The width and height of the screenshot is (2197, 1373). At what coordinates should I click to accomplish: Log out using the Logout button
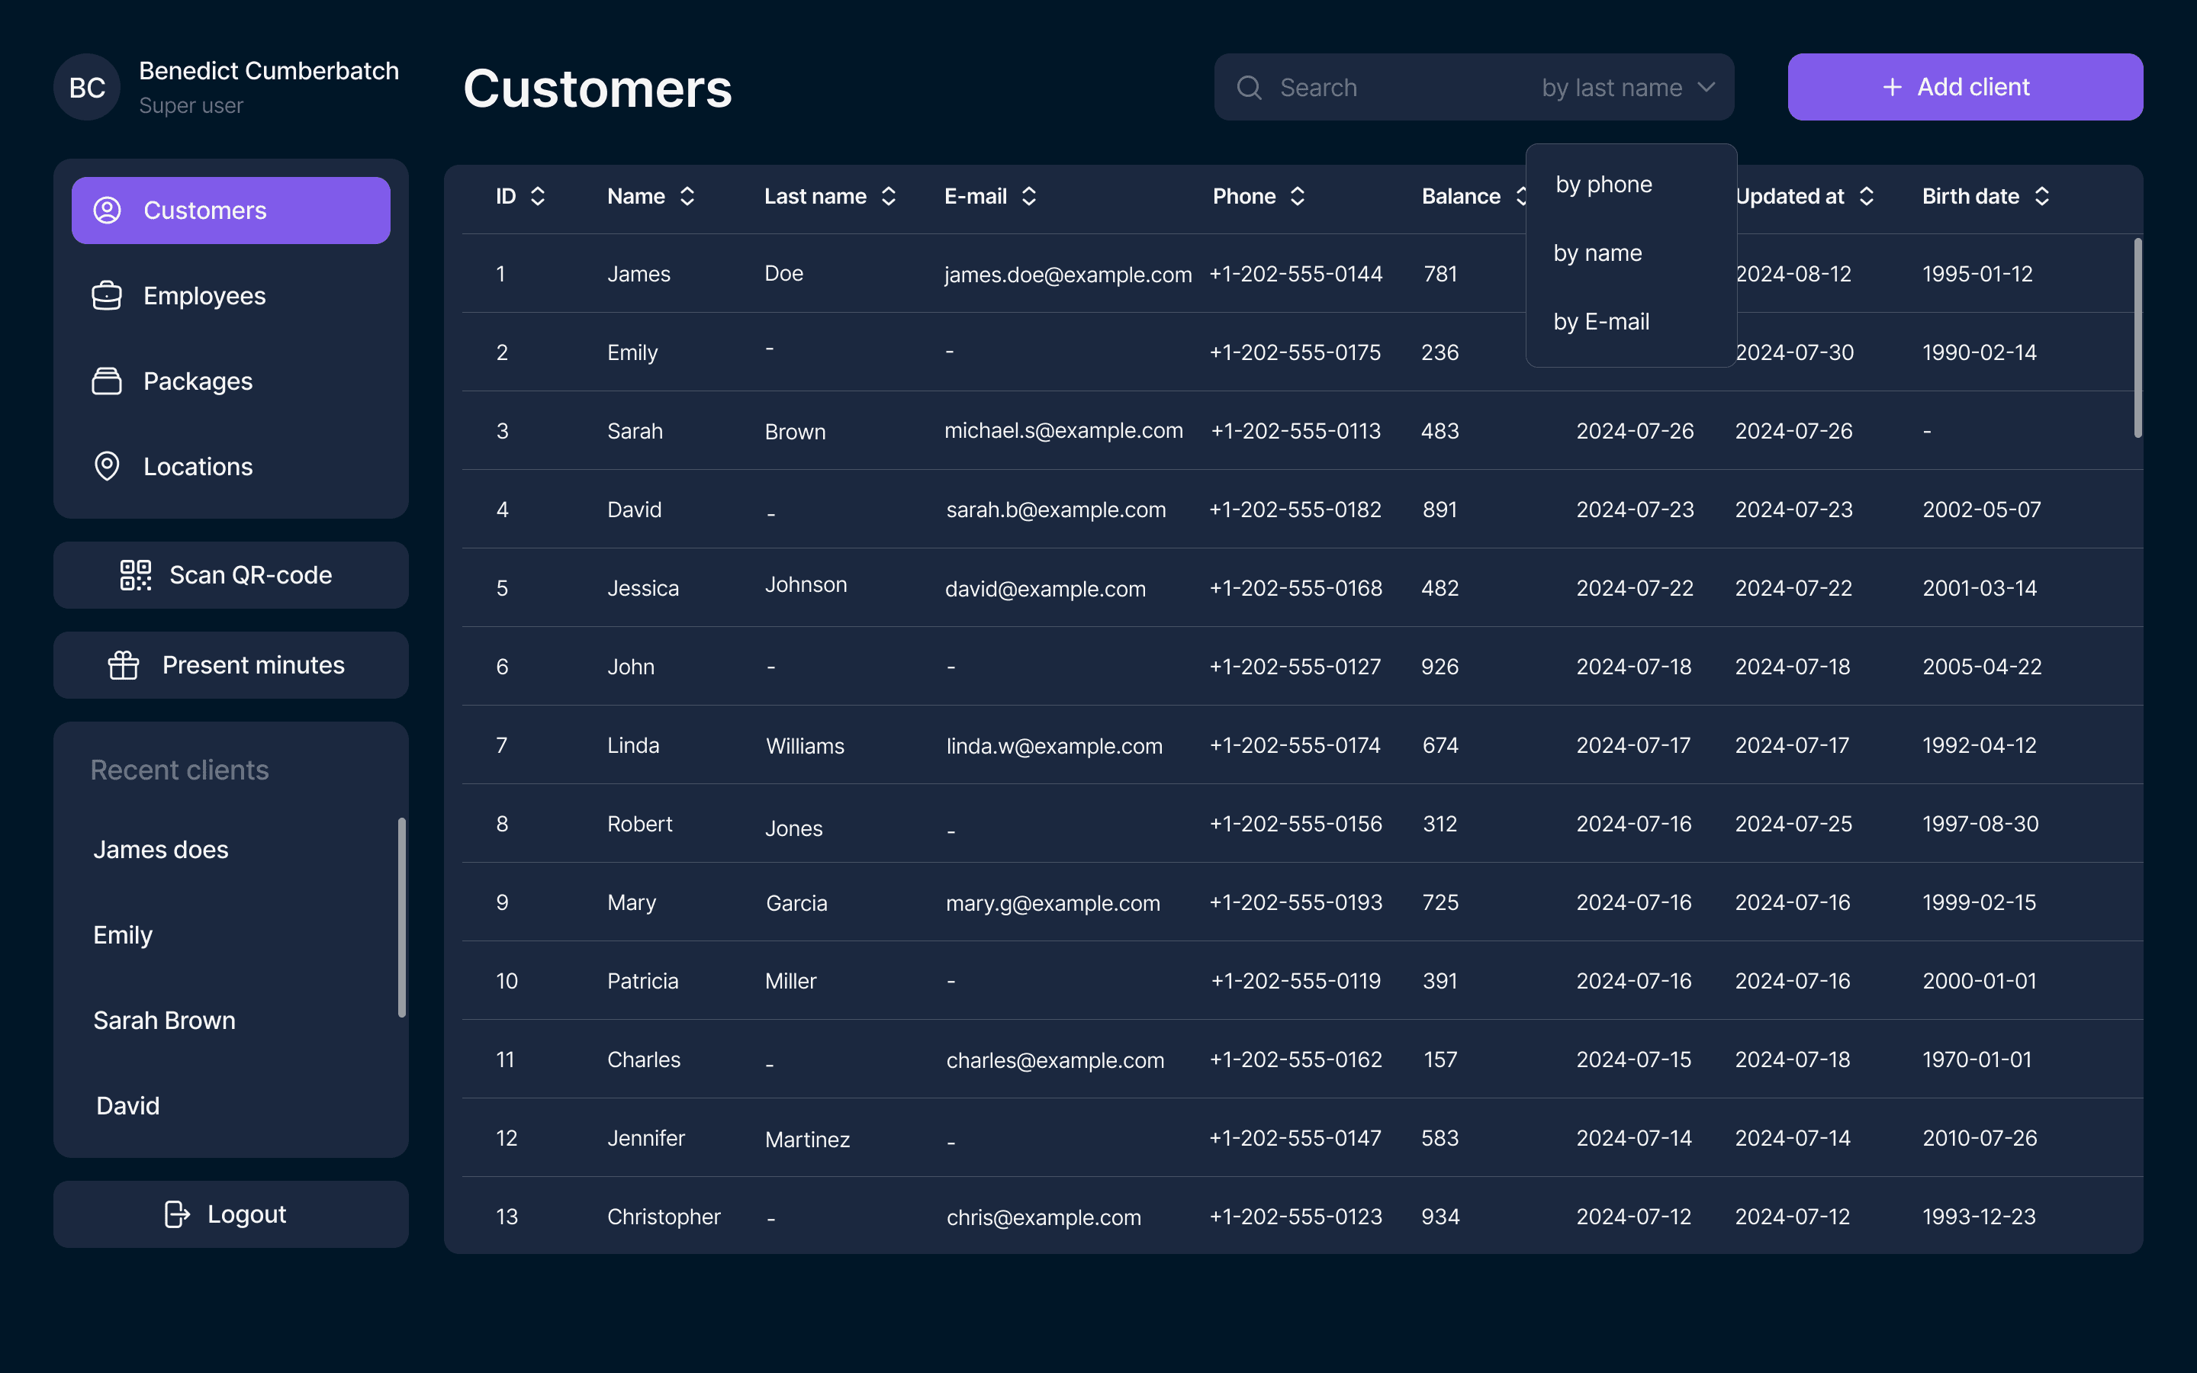pyautogui.click(x=230, y=1214)
